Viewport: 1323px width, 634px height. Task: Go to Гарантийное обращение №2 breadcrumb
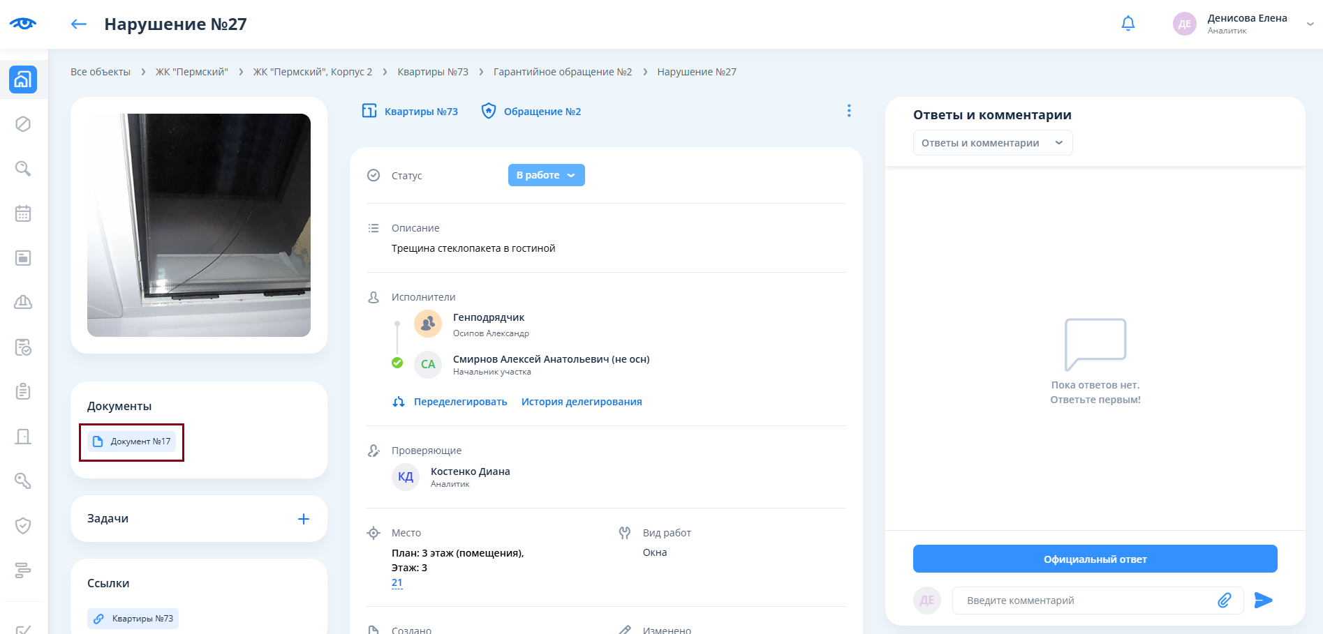pos(563,72)
